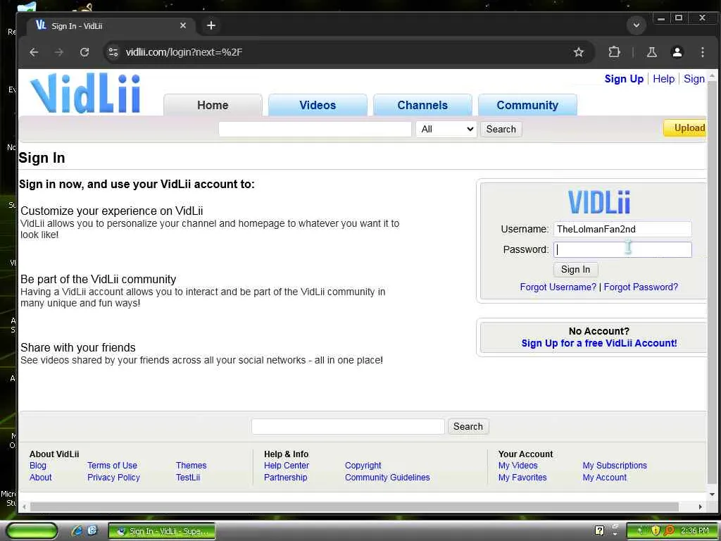Click the top search text field
Screen dimensions: 721x541
(315, 130)
